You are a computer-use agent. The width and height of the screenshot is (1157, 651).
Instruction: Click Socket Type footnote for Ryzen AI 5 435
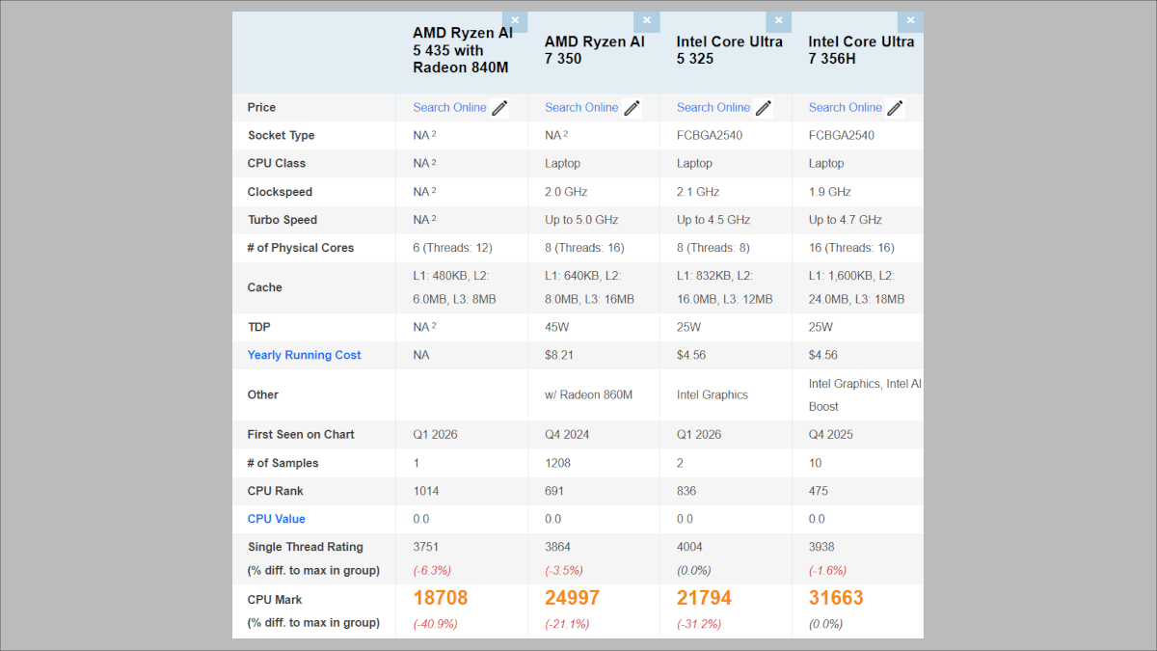pos(434,134)
